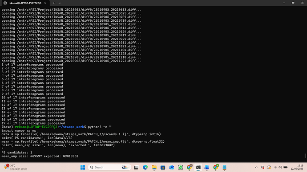The width and height of the screenshot is (307, 172).
Task: Open the Chrome icon right of Outlook
Action: click(x=215, y=167)
